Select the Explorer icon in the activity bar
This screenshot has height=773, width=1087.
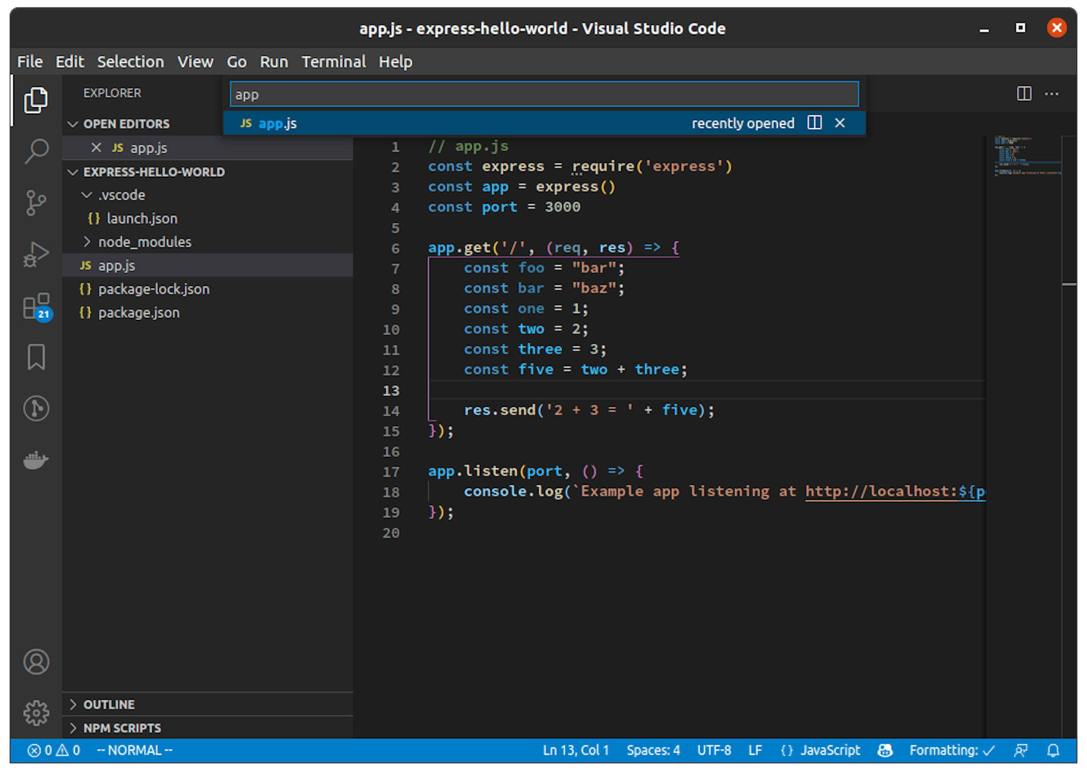click(36, 100)
